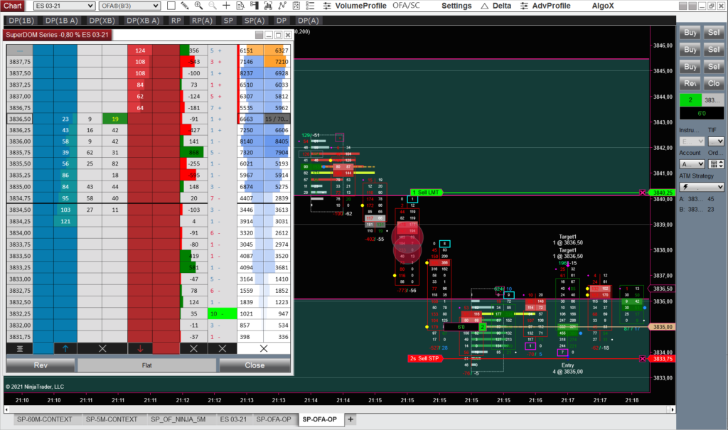This screenshot has height=430, width=728.
Task: Open the indicators line-chart icon
Action: [x=282, y=6]
